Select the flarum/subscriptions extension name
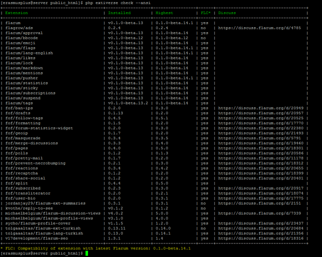The width and height of the screenshot is (322, 257). 30,93
